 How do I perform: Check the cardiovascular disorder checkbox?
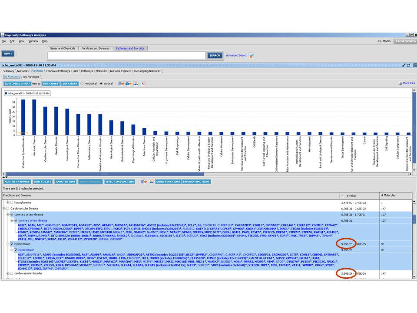(11, 273)
